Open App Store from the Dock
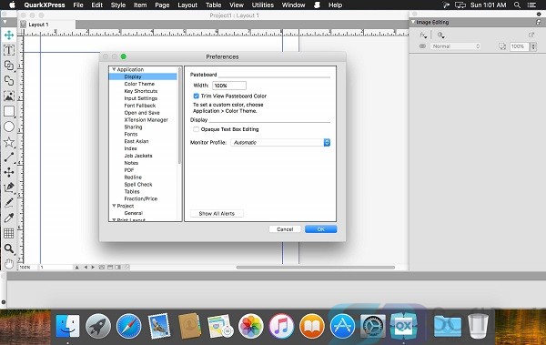 click(342, 326)
